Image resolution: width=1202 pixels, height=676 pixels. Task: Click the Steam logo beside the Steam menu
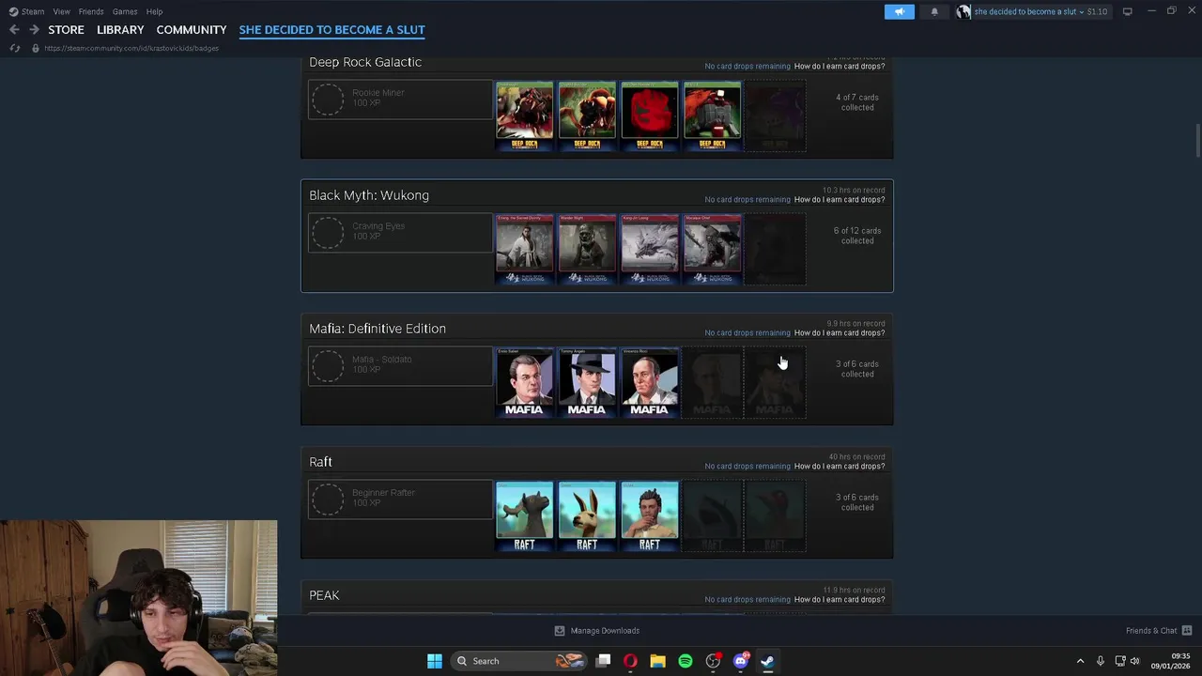coord(13,11)
